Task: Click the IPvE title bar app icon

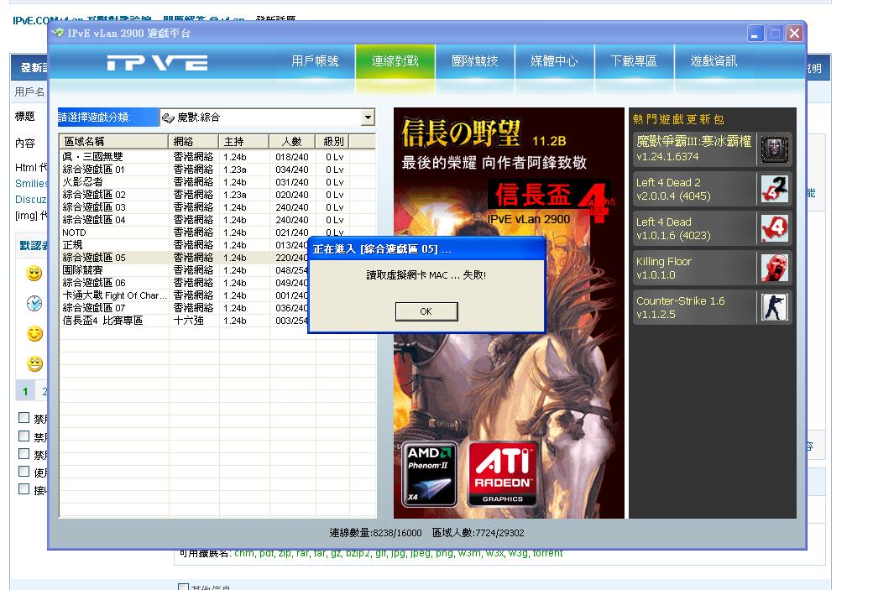Action: tap(58, 34)
